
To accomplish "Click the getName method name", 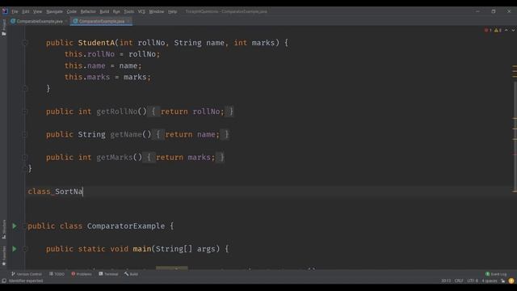I will point(126,134).
